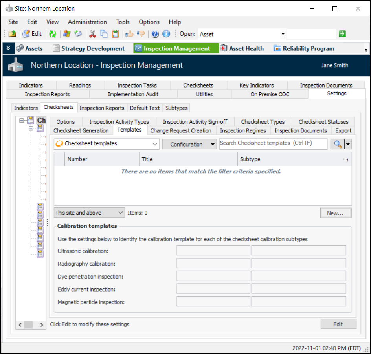Click the New... button

tap(335, 213)
